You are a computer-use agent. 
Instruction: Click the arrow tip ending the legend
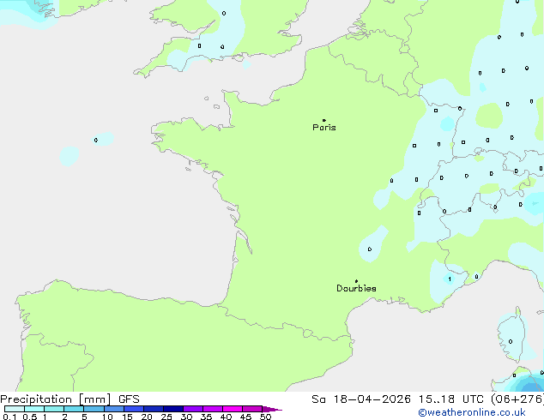(279, 410)
